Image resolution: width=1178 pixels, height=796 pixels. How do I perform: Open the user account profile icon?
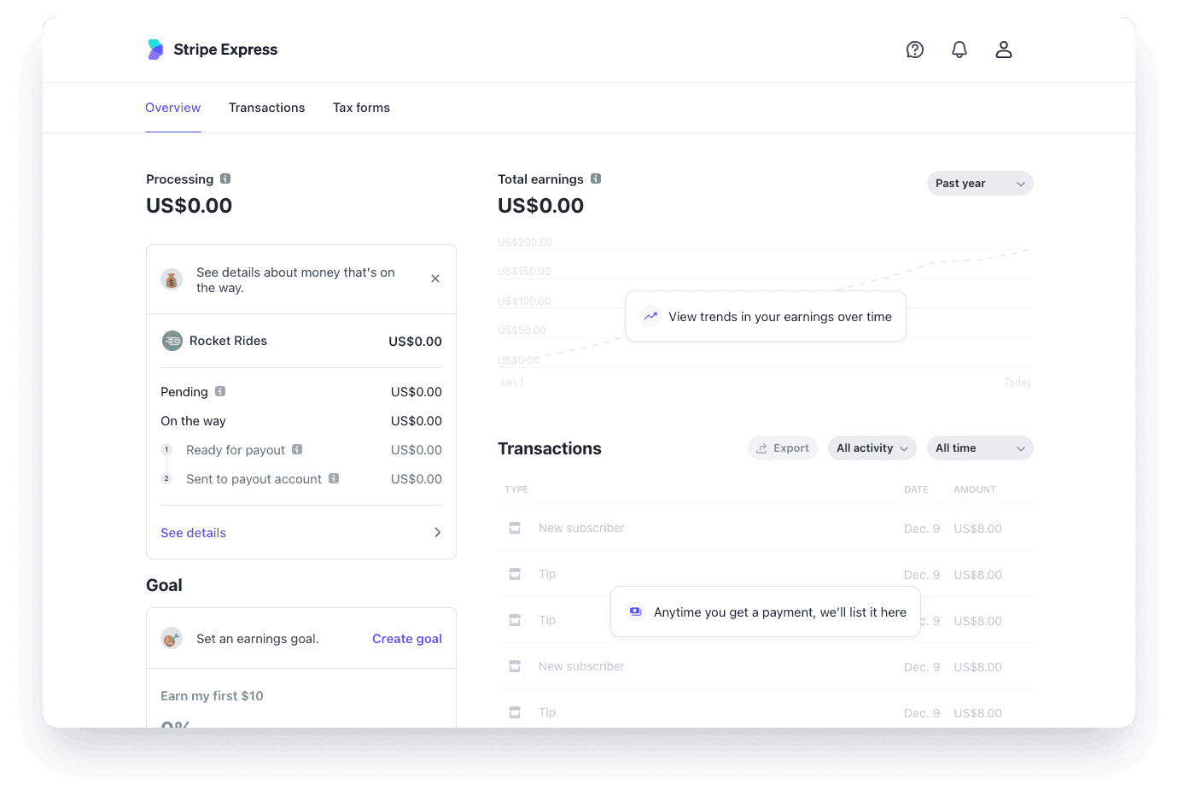tap(1004, 50)
